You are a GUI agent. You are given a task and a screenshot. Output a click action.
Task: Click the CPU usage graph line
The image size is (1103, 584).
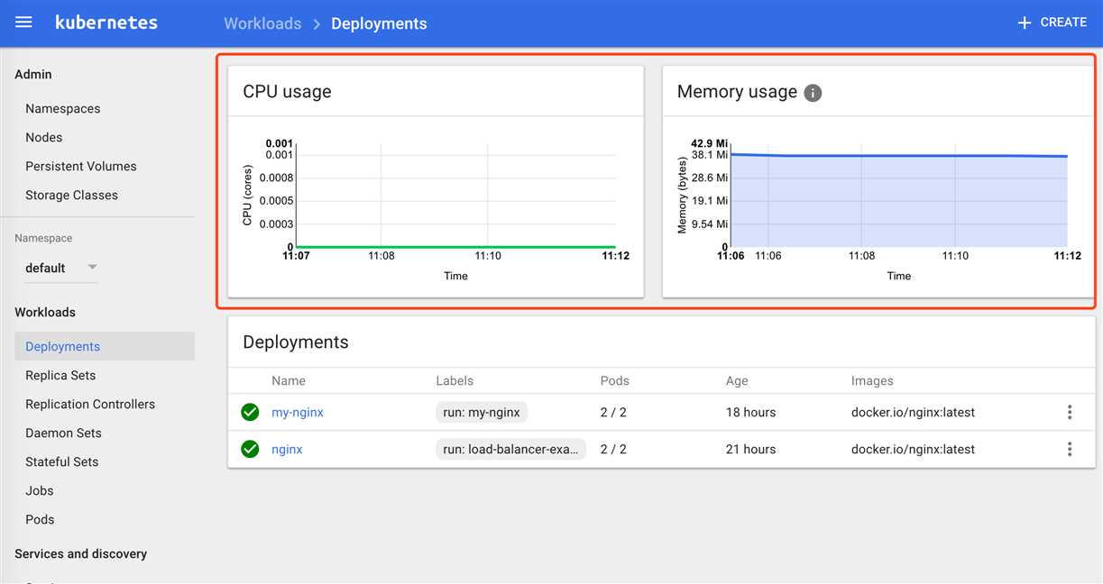pos(455,246)
